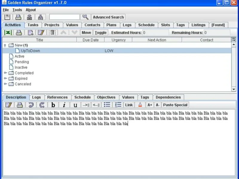
Task: Open the [Found] tab
Action: 218,25
